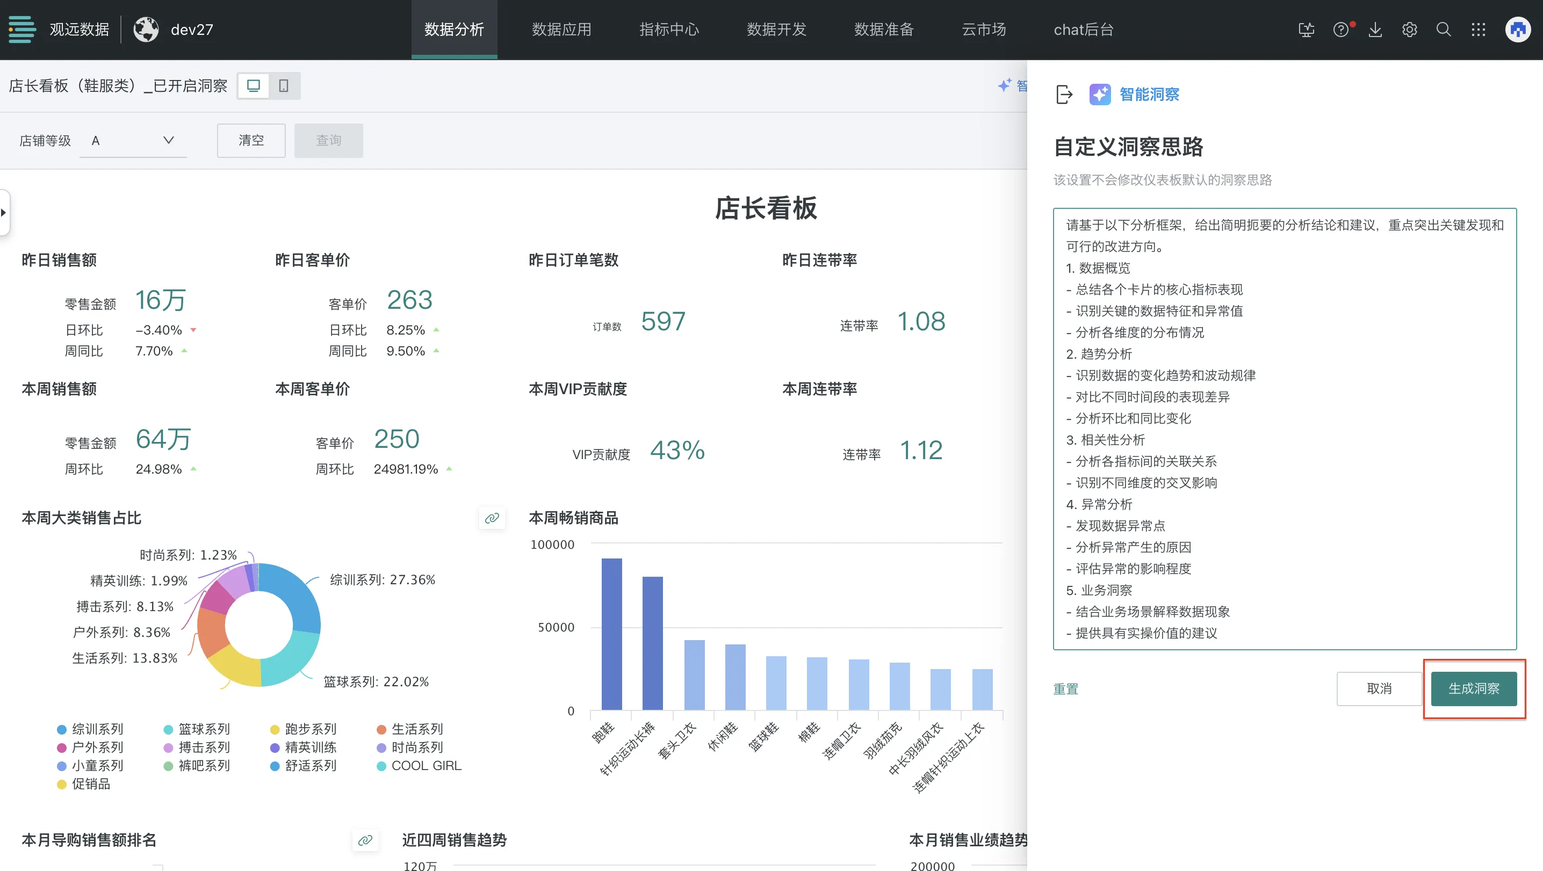Click the 针织运动长裤 bar in chart
Screen dimensions: 1543x871
click(x=652, y=643)
